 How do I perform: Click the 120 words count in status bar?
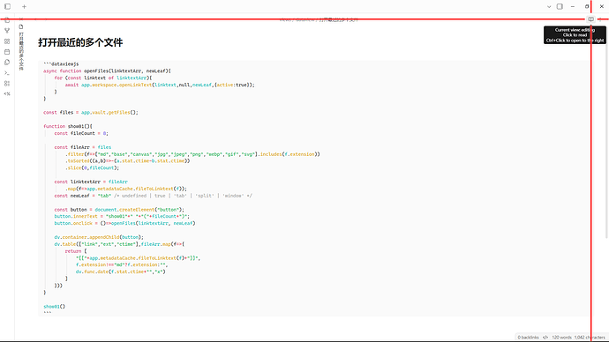coord(561,338)
